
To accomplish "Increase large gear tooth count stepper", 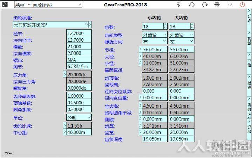I will click(192, 25).
